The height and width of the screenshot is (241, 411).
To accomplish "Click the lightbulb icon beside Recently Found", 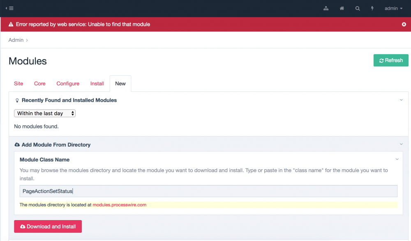I will point(17,100).
